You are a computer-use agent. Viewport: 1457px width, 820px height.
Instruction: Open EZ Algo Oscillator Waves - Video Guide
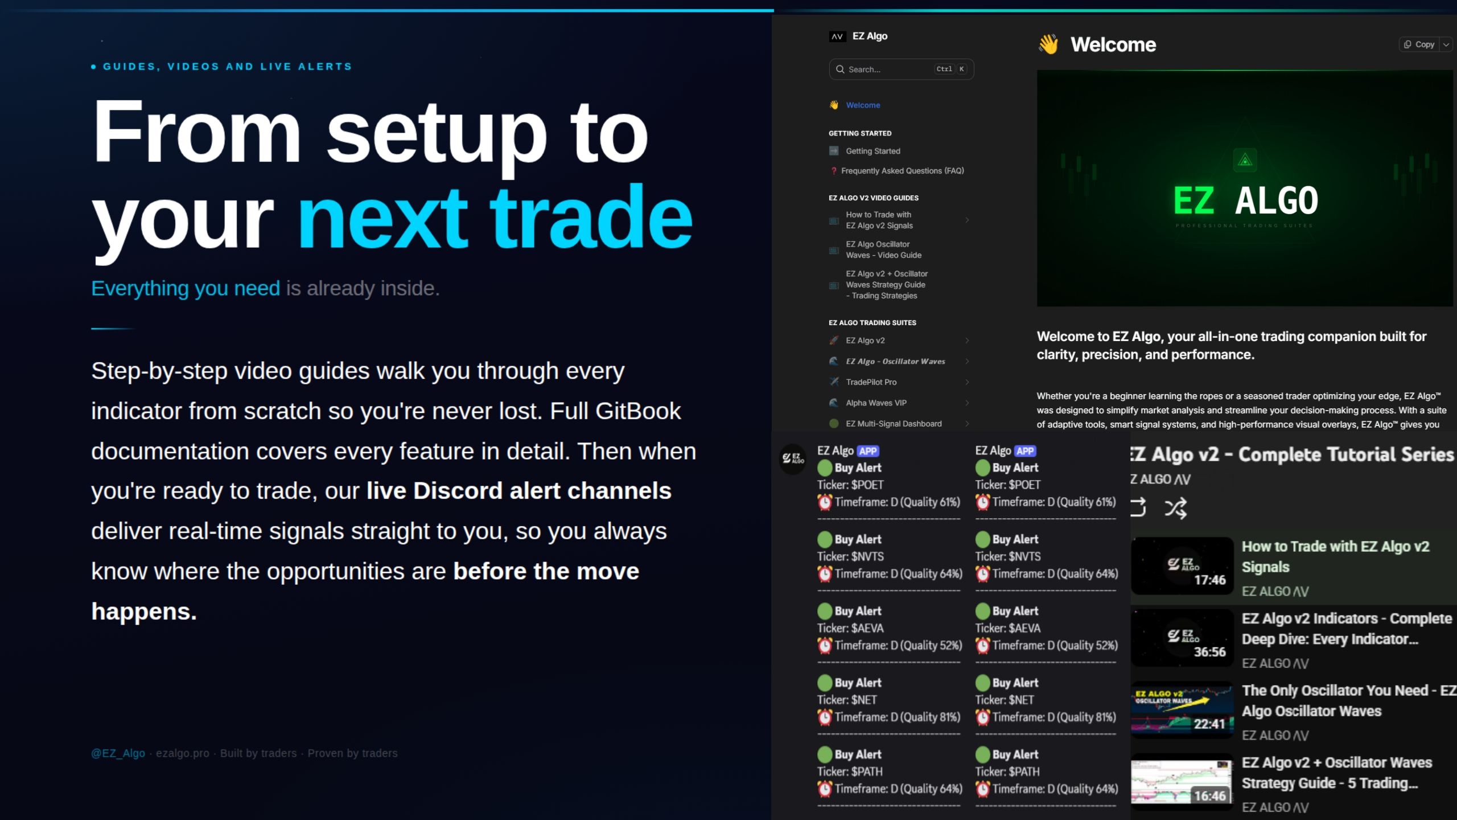click(884, 250)
